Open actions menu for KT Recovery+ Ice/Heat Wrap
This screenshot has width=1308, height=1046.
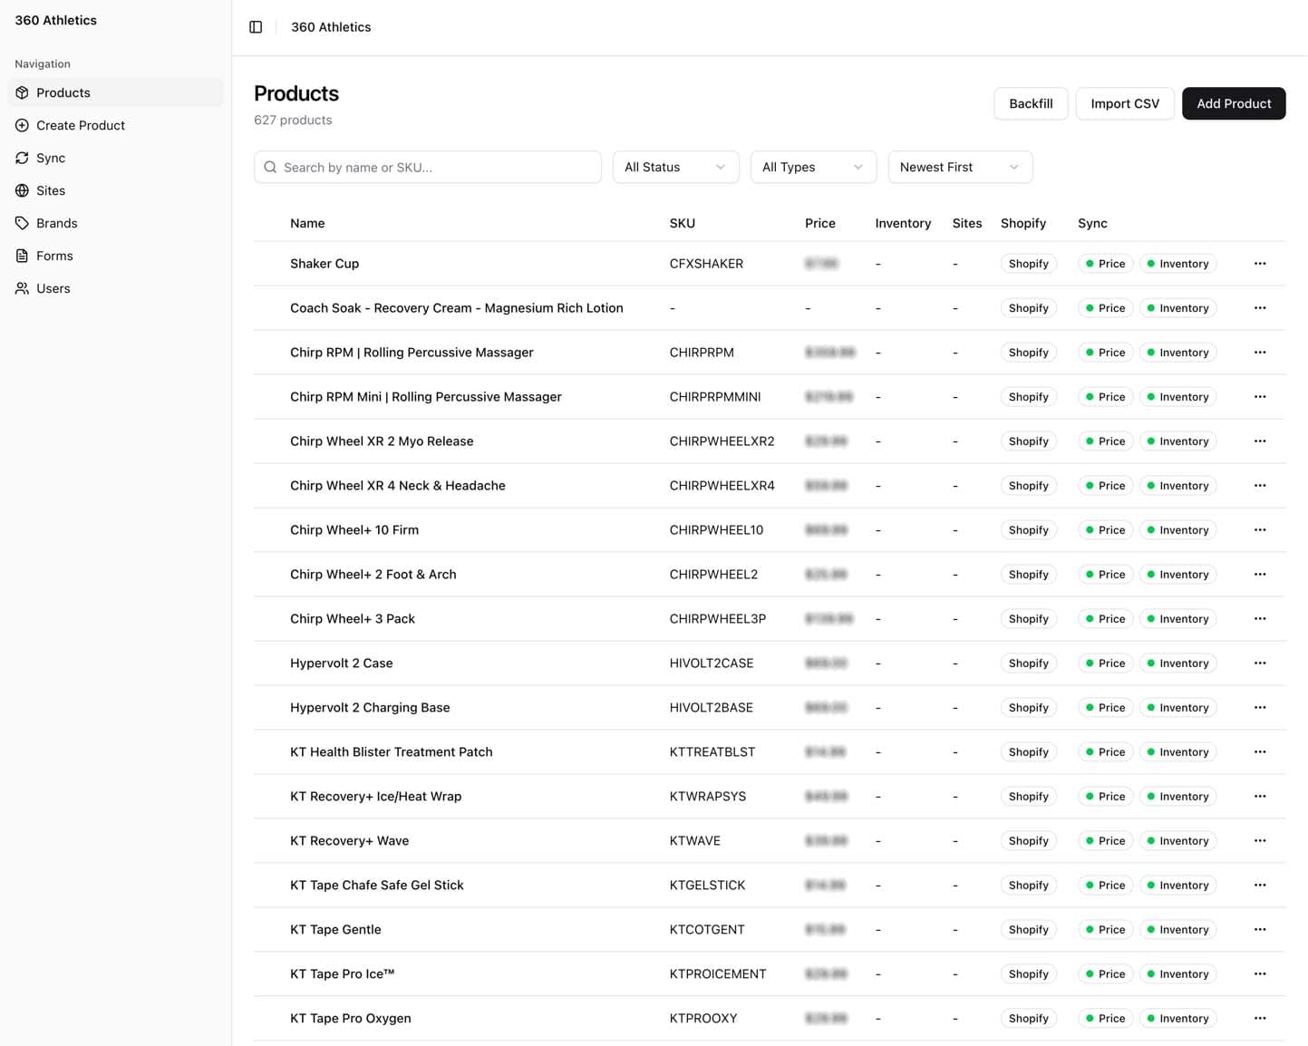[x=1260, y=797]
